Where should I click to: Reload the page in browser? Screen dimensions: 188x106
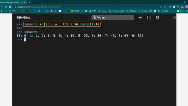(6, 7)
